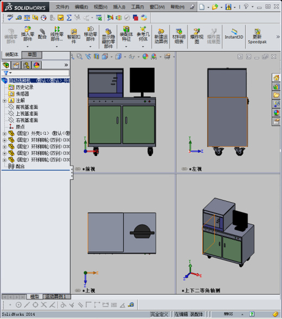Expand more manager tabs chevron
This screenshot has height=319, width=282.
66,65
